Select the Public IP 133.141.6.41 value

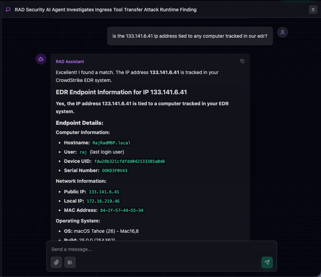pyautogui.click(x=104, y=192)
